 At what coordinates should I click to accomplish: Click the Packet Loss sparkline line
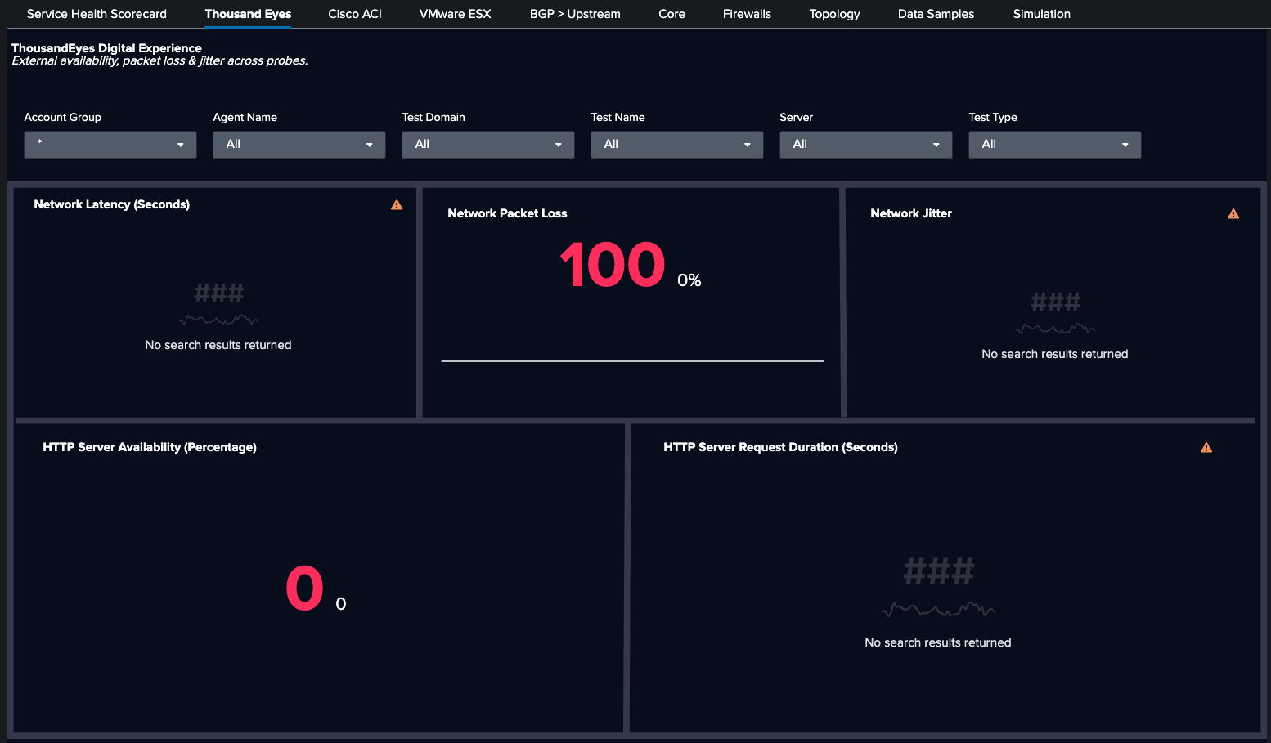pos(632,360)
